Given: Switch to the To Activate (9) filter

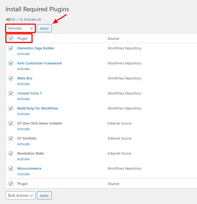Looking at the screenshot, I should click(30, 20).
